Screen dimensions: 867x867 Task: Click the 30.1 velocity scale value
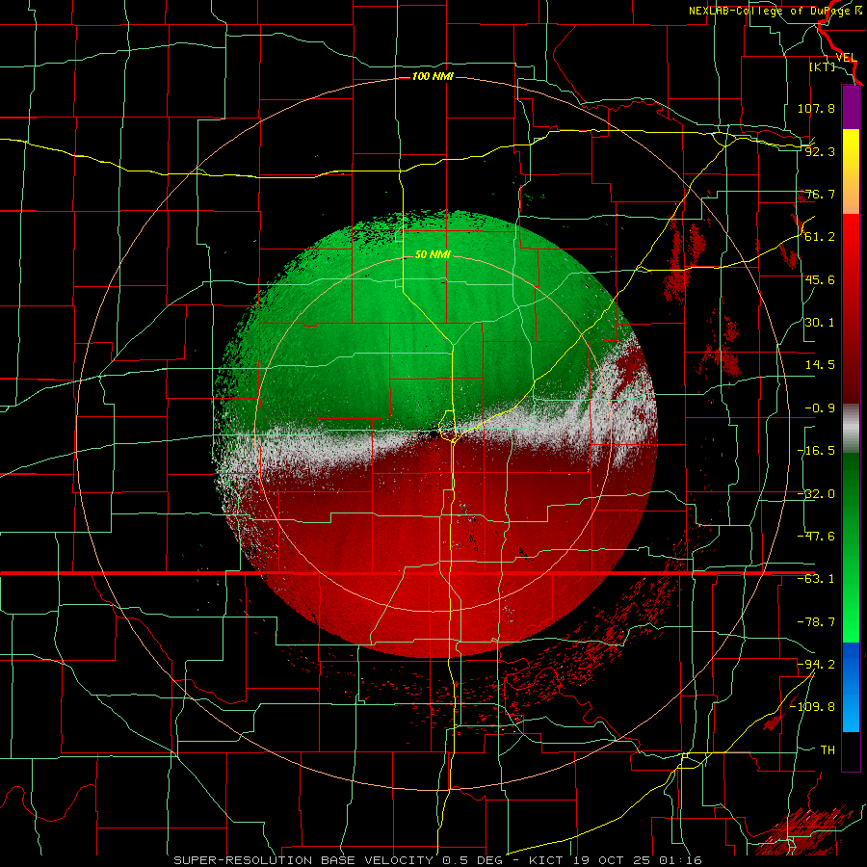820,323
